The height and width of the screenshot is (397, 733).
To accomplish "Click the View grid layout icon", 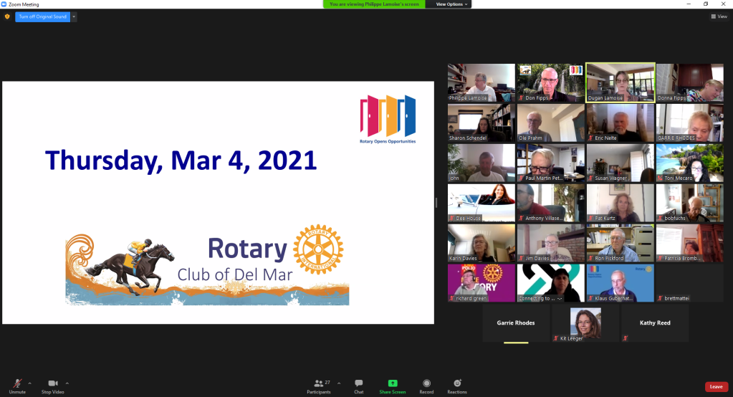I will tap(719, 16).
